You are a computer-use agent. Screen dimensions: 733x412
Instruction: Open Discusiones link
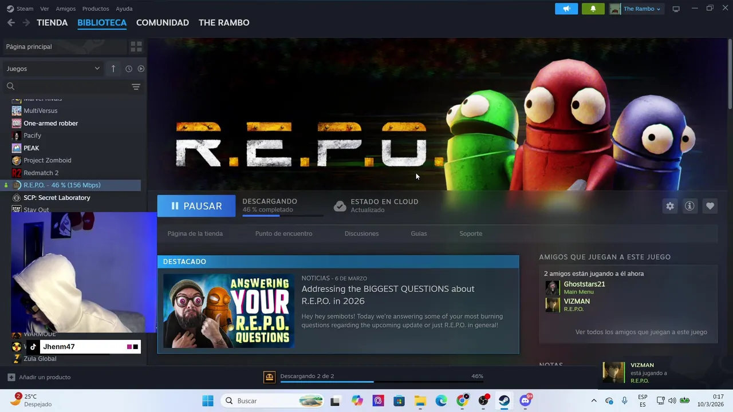(x=362, y=233)
